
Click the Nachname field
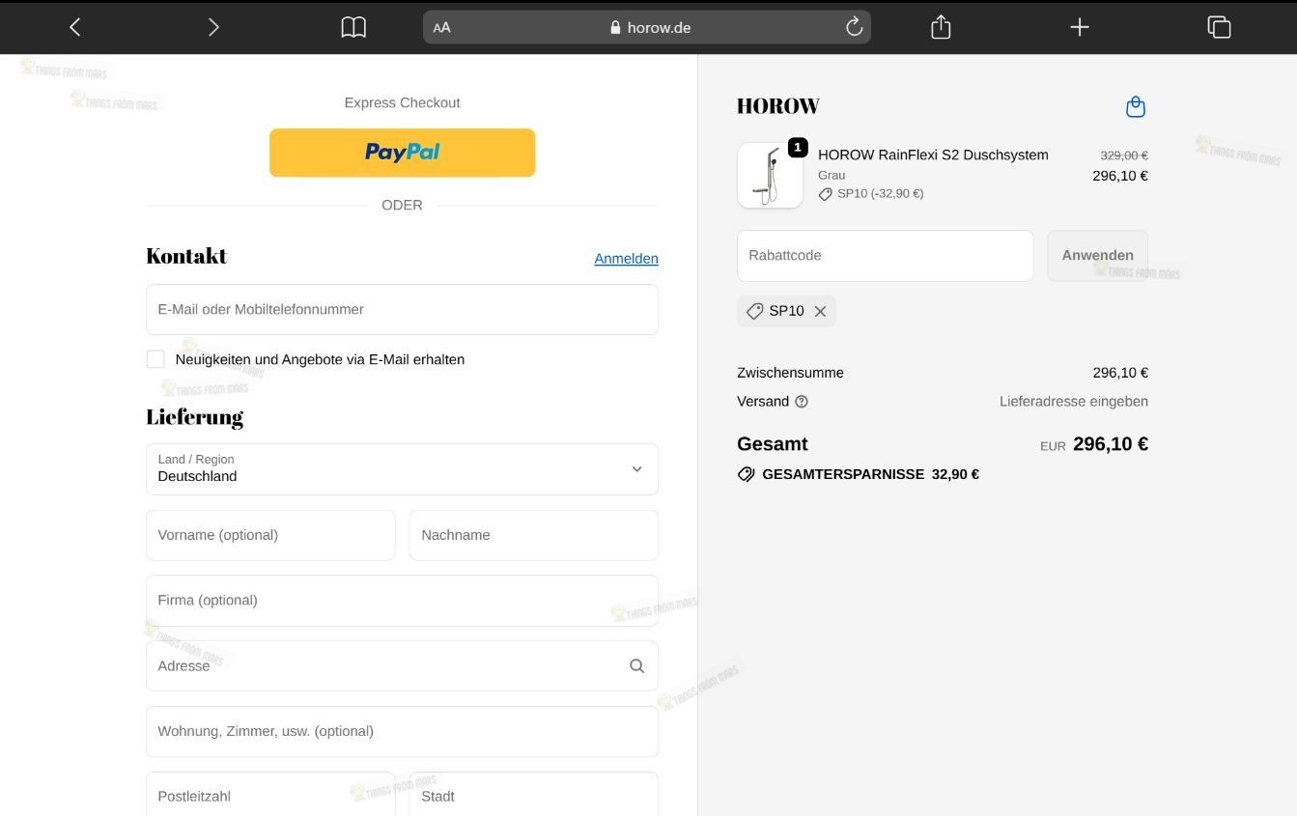pyautogui.click(x=533, y=535)
